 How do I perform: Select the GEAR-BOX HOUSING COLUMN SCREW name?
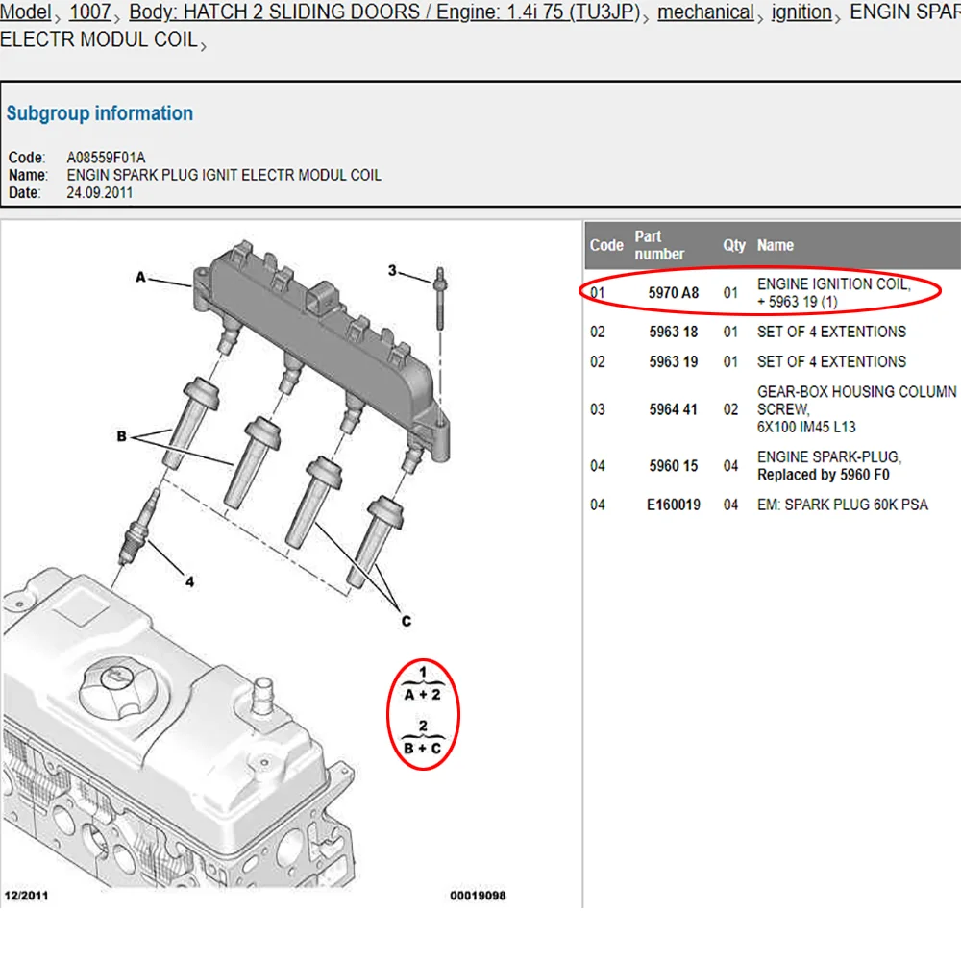[x=856, y=409]
